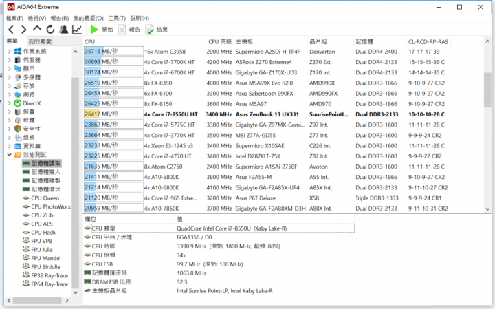This screenshot has height=309, width=495.
Task: Go forward with the right arrow icon
Action: point(23,30)
